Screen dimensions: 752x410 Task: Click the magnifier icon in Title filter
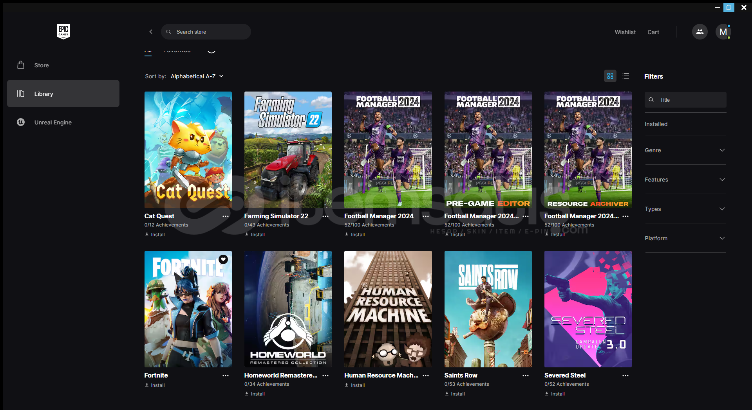(x=651, y=100)
